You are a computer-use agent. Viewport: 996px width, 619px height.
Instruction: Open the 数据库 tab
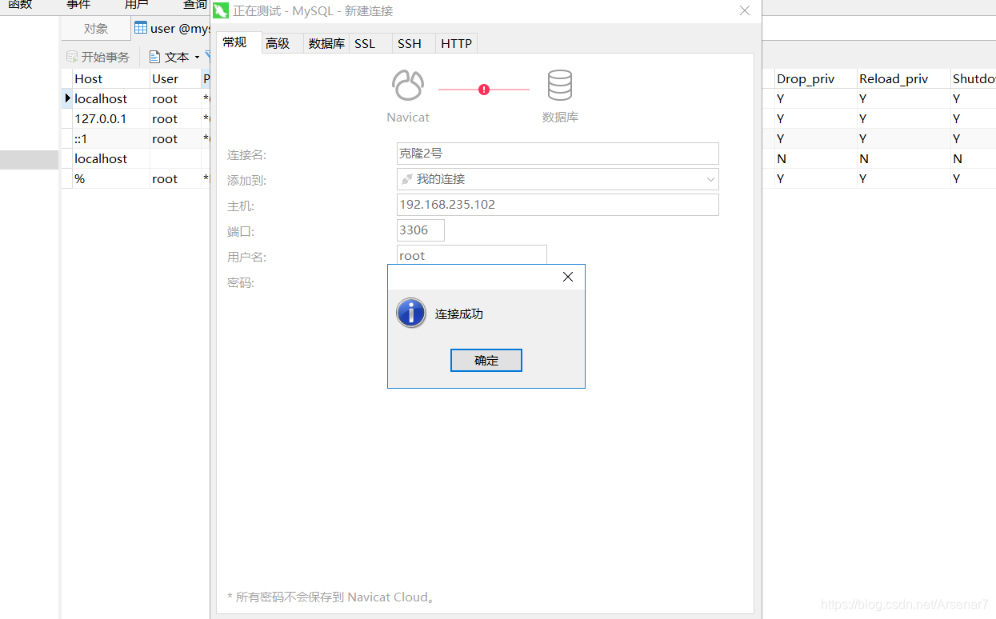point(326,43)
